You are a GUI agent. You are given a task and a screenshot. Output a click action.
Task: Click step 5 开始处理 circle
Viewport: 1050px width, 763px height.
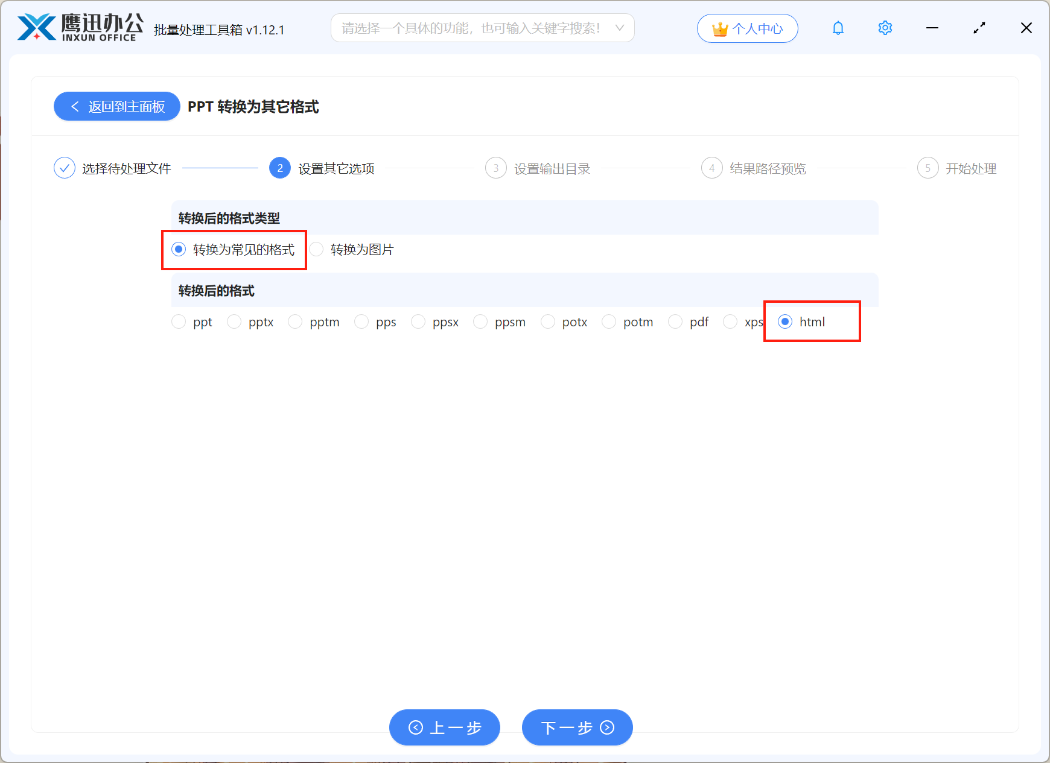coord(927,168)
